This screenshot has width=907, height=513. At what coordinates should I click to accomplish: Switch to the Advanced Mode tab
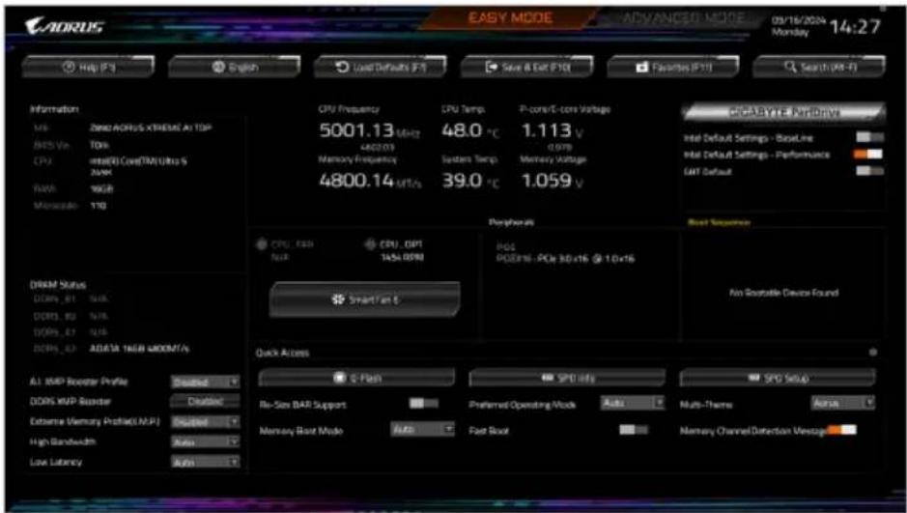point(683,18)
